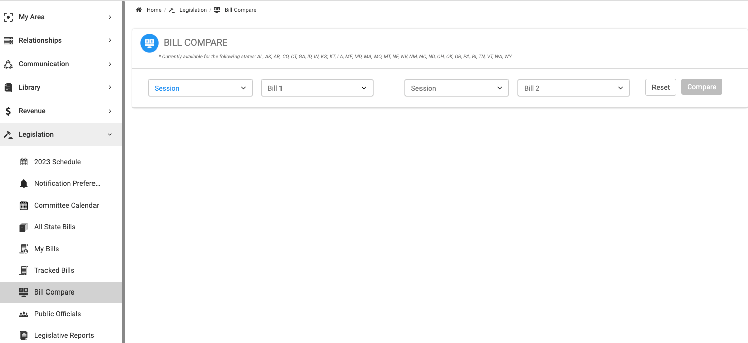Click the My Bills document icon

tap(24, 249)
